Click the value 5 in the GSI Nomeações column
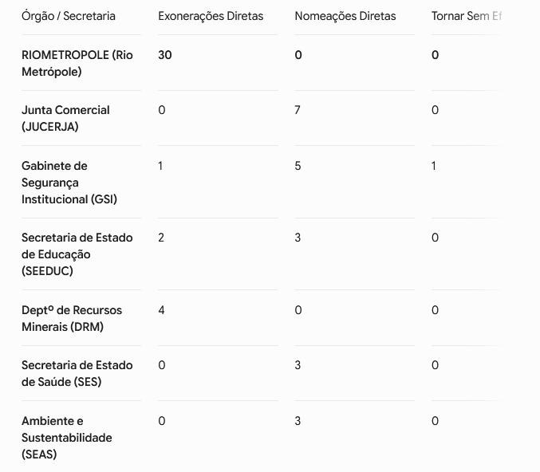This screenshot has width=540, height=472. click(x=298, y=166)
